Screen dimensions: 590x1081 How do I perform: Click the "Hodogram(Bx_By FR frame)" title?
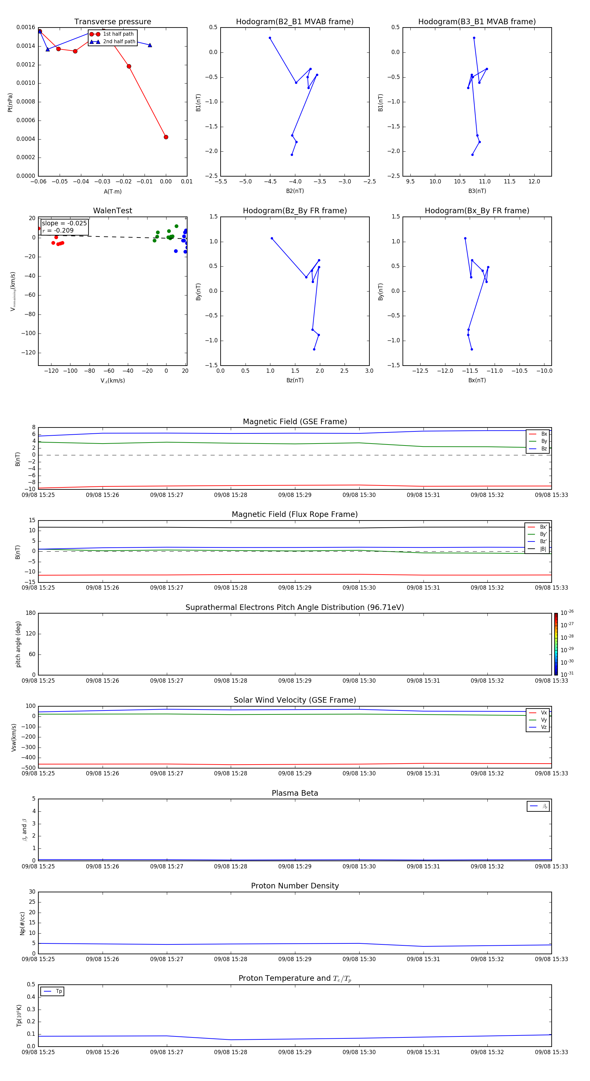tap(477, 211)
